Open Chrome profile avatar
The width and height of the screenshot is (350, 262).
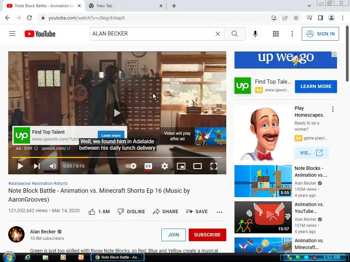[x=332, y=18]
